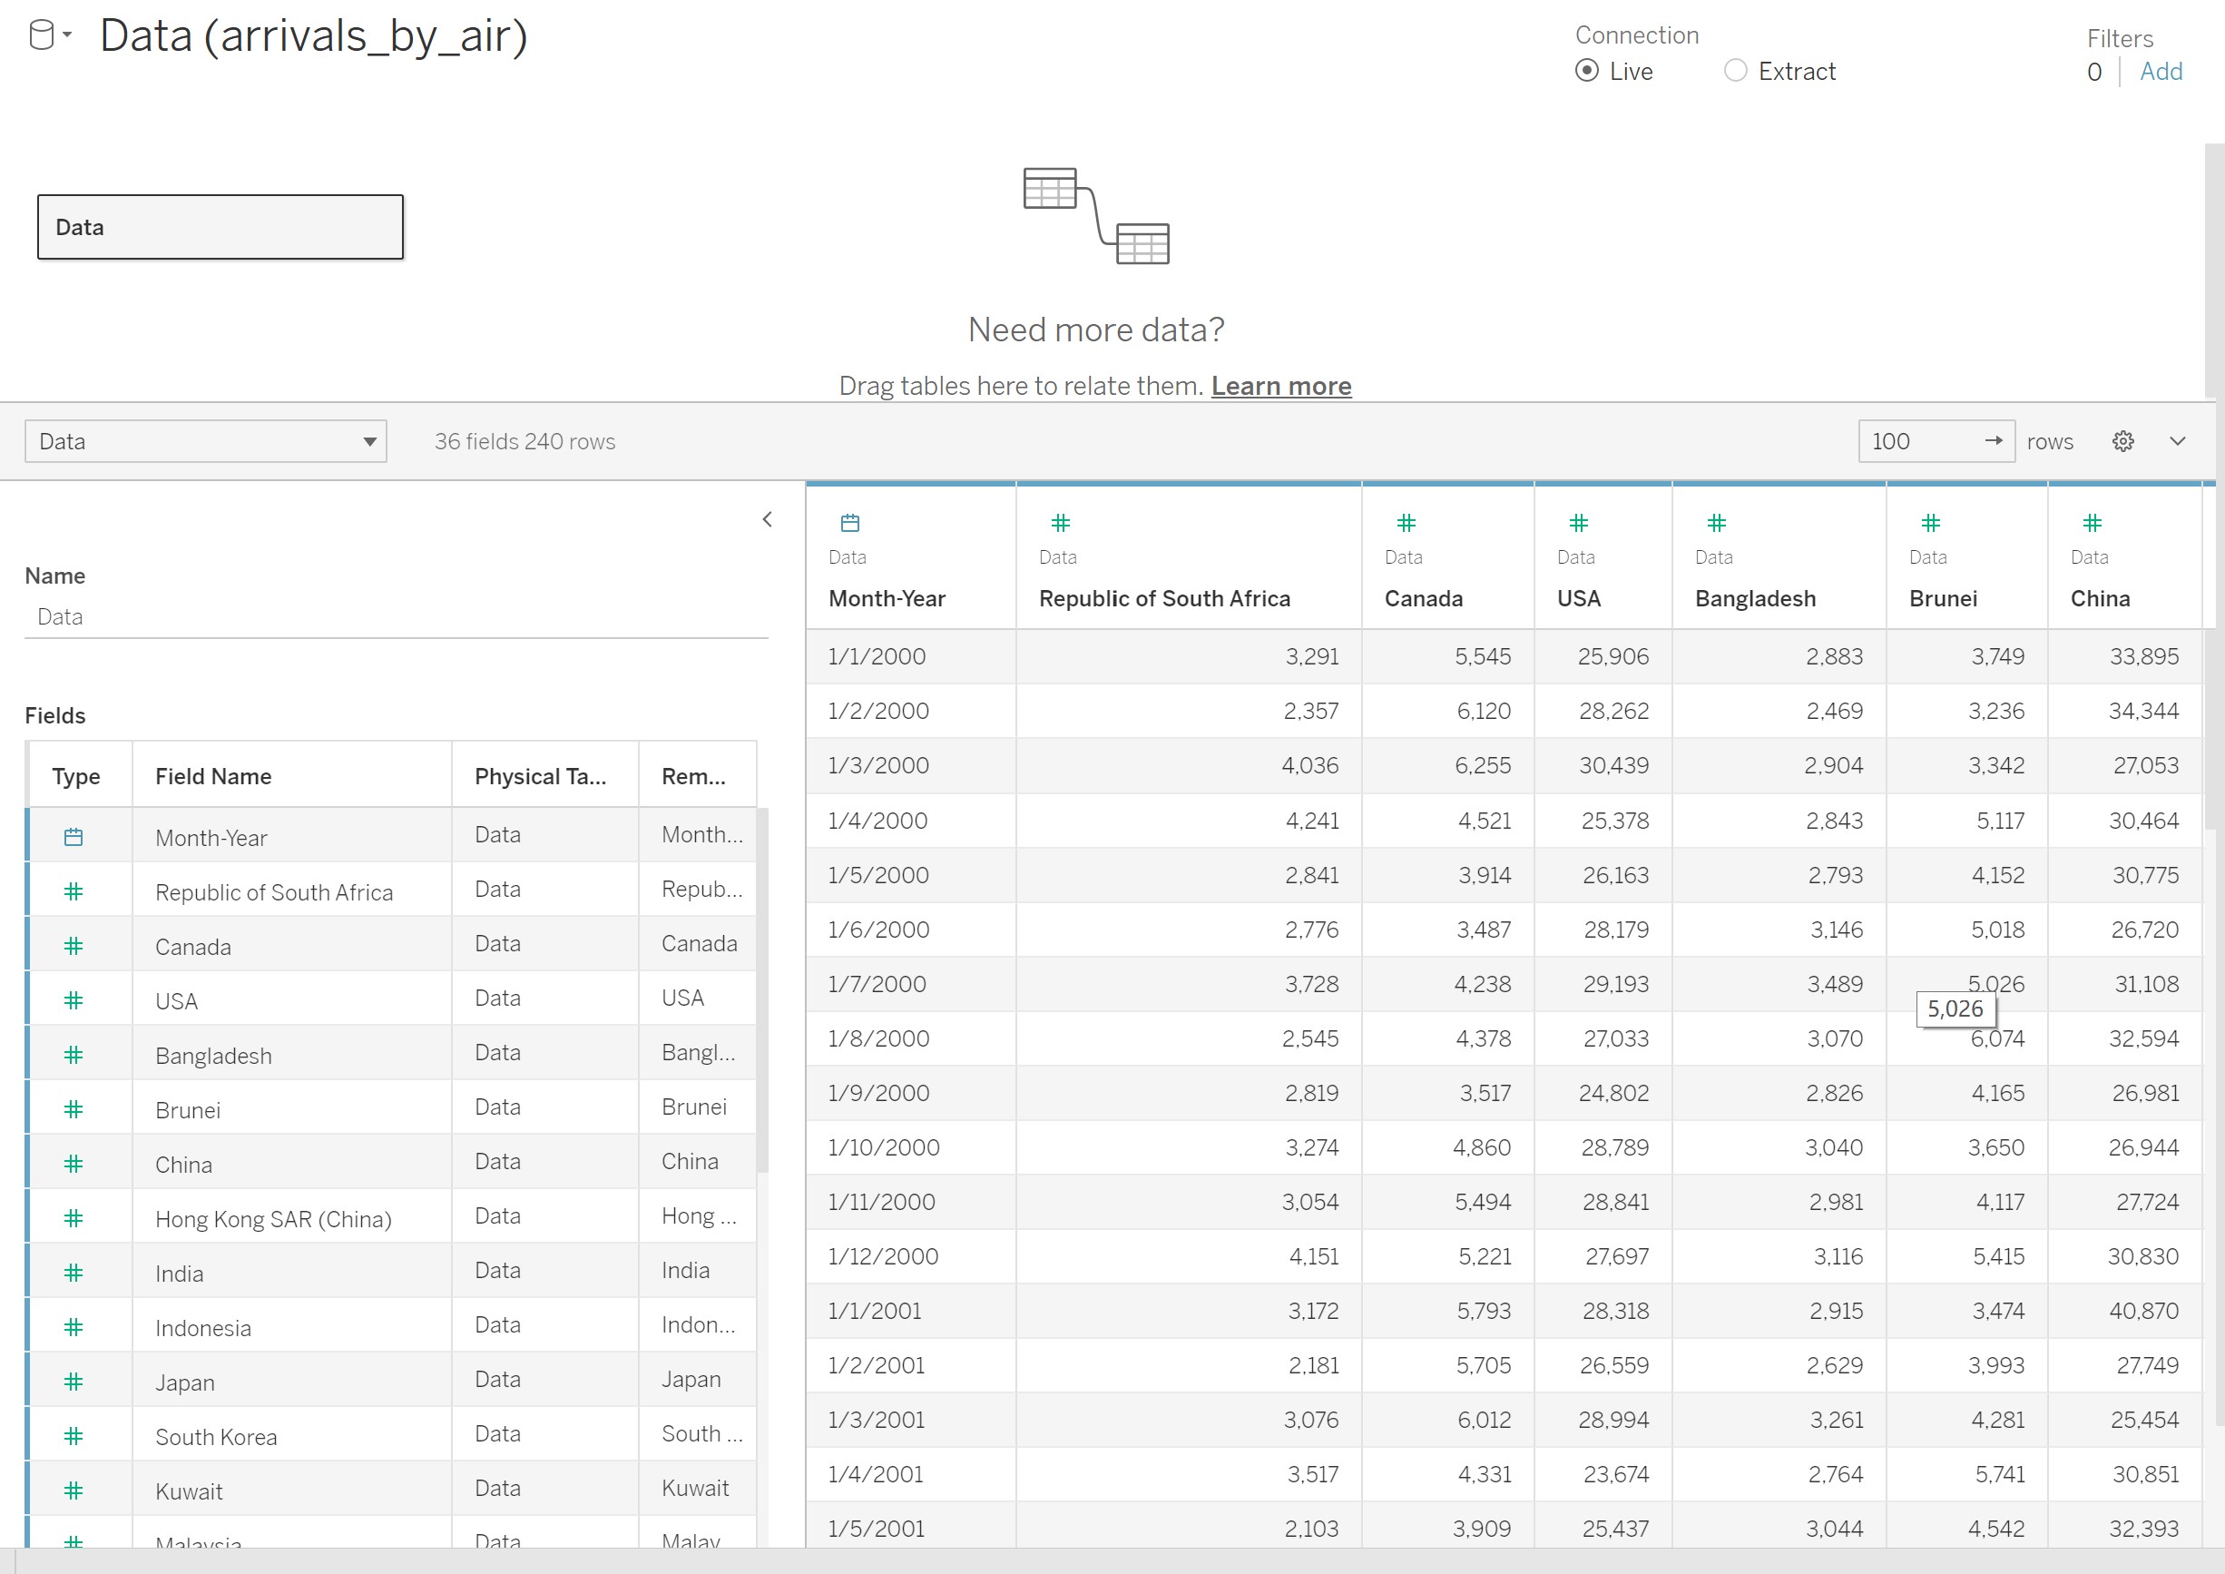This screenshot has width=2225, height=1574.
Task: Open dropdown arrow beside the data source icon
Action: pos(68,34)
